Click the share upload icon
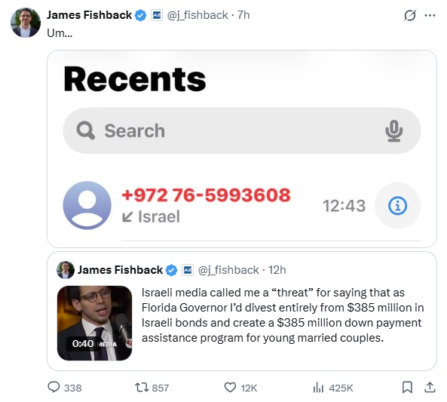This screenshot has width=447, height=402. (430, 387)
